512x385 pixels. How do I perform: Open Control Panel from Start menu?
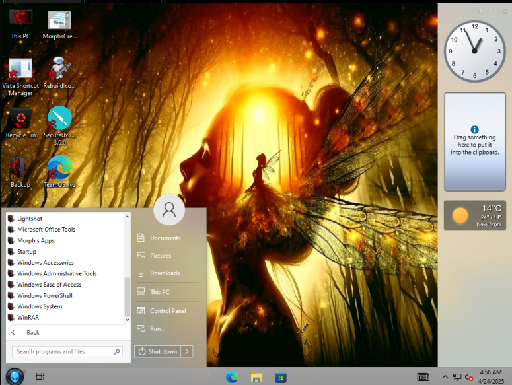168,310
